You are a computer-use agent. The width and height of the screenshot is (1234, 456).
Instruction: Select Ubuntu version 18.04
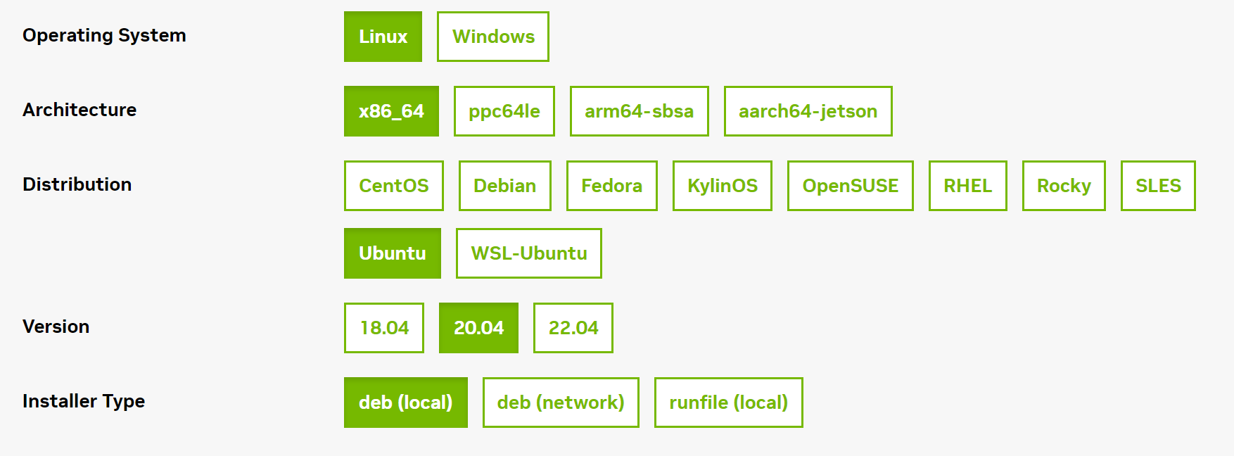(x=384, y=328)
